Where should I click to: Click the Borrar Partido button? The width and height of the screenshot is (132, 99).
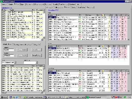coord(36,55)
